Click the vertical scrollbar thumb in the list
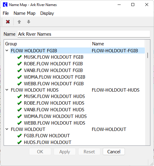 click(x=148, y=55)
